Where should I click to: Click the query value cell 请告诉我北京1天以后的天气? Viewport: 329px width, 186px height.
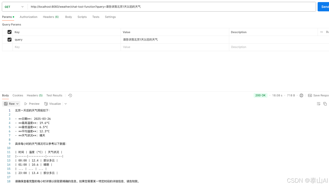[175, 40]
